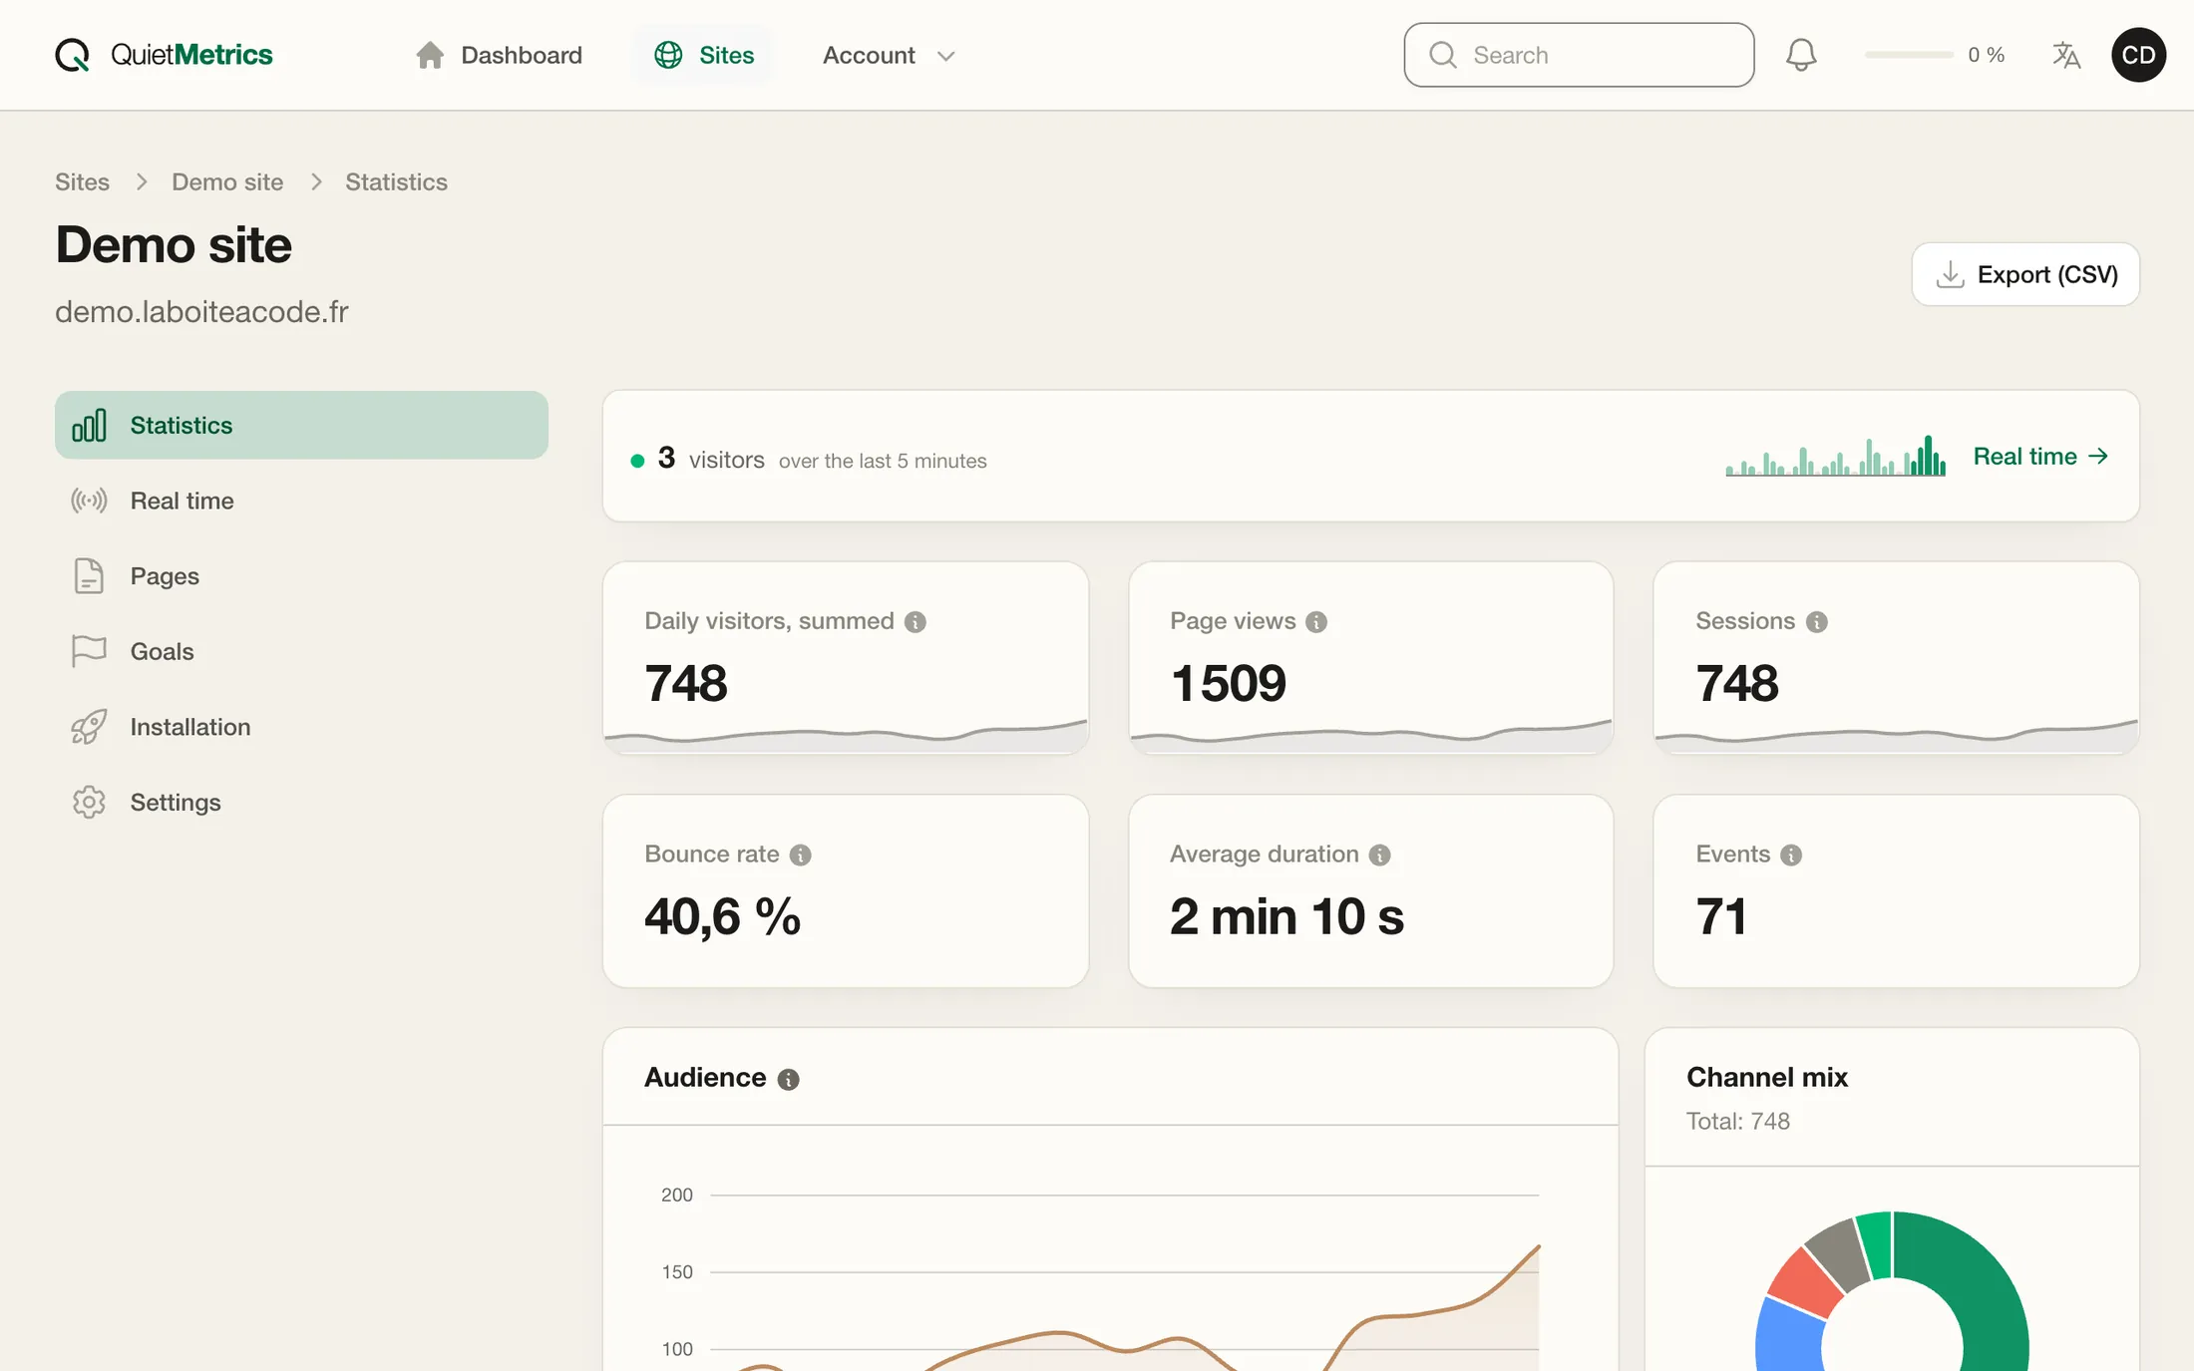Viewport: 2194px width, 1371px height.
Task: Select Statistics in the sidebar
Action: [x=301, y=425]
